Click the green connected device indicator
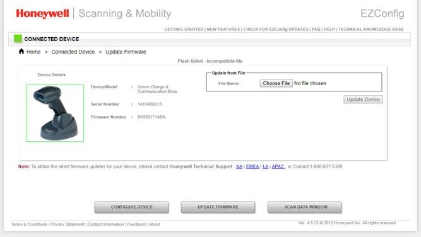The height and width of the screenshot is (237, 421). click(x=18, y=38)
